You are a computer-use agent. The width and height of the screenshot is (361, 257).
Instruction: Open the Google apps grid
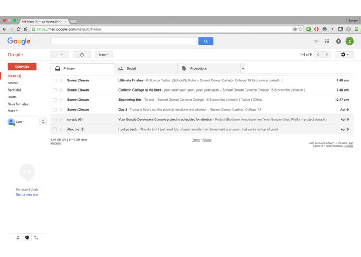pos(327,41)
